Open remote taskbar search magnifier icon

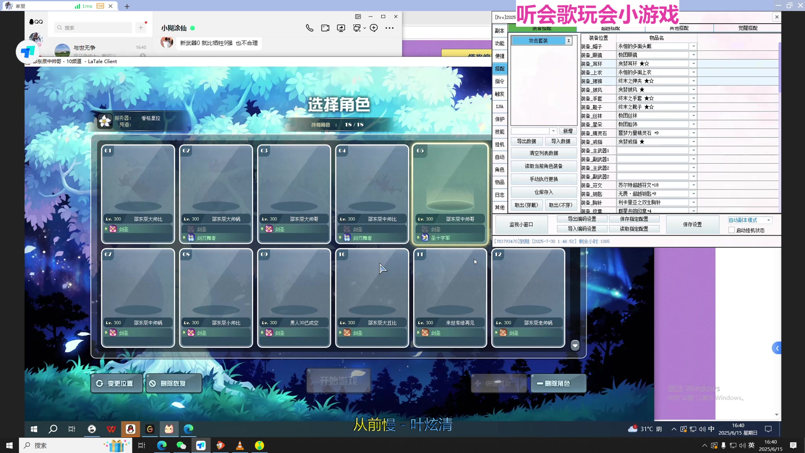pyautogui.click(x=53, y=429)
